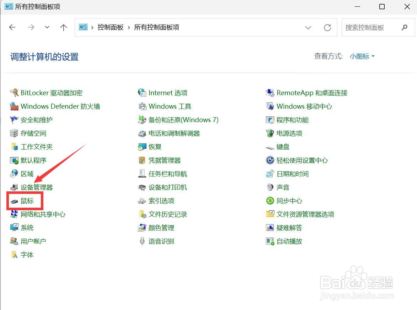Open the 工作文件夹 icon
Viewport: 417px width, 310px height.
(x=14, y=147)
